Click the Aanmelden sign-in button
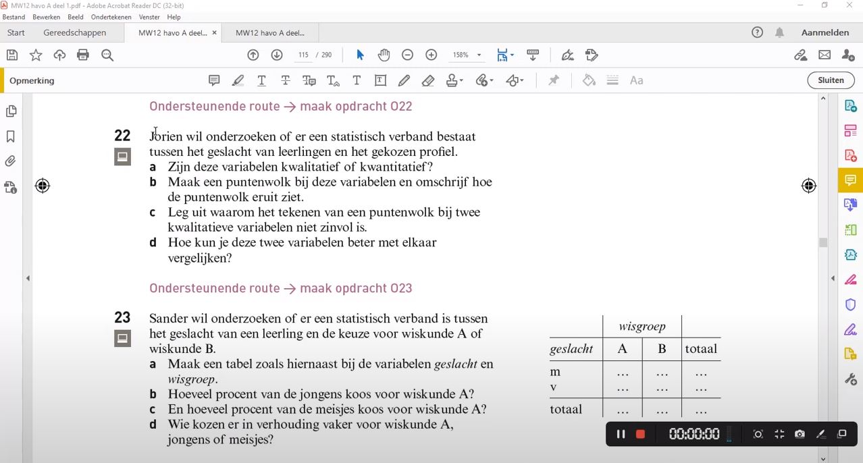 tap(825, 32)
